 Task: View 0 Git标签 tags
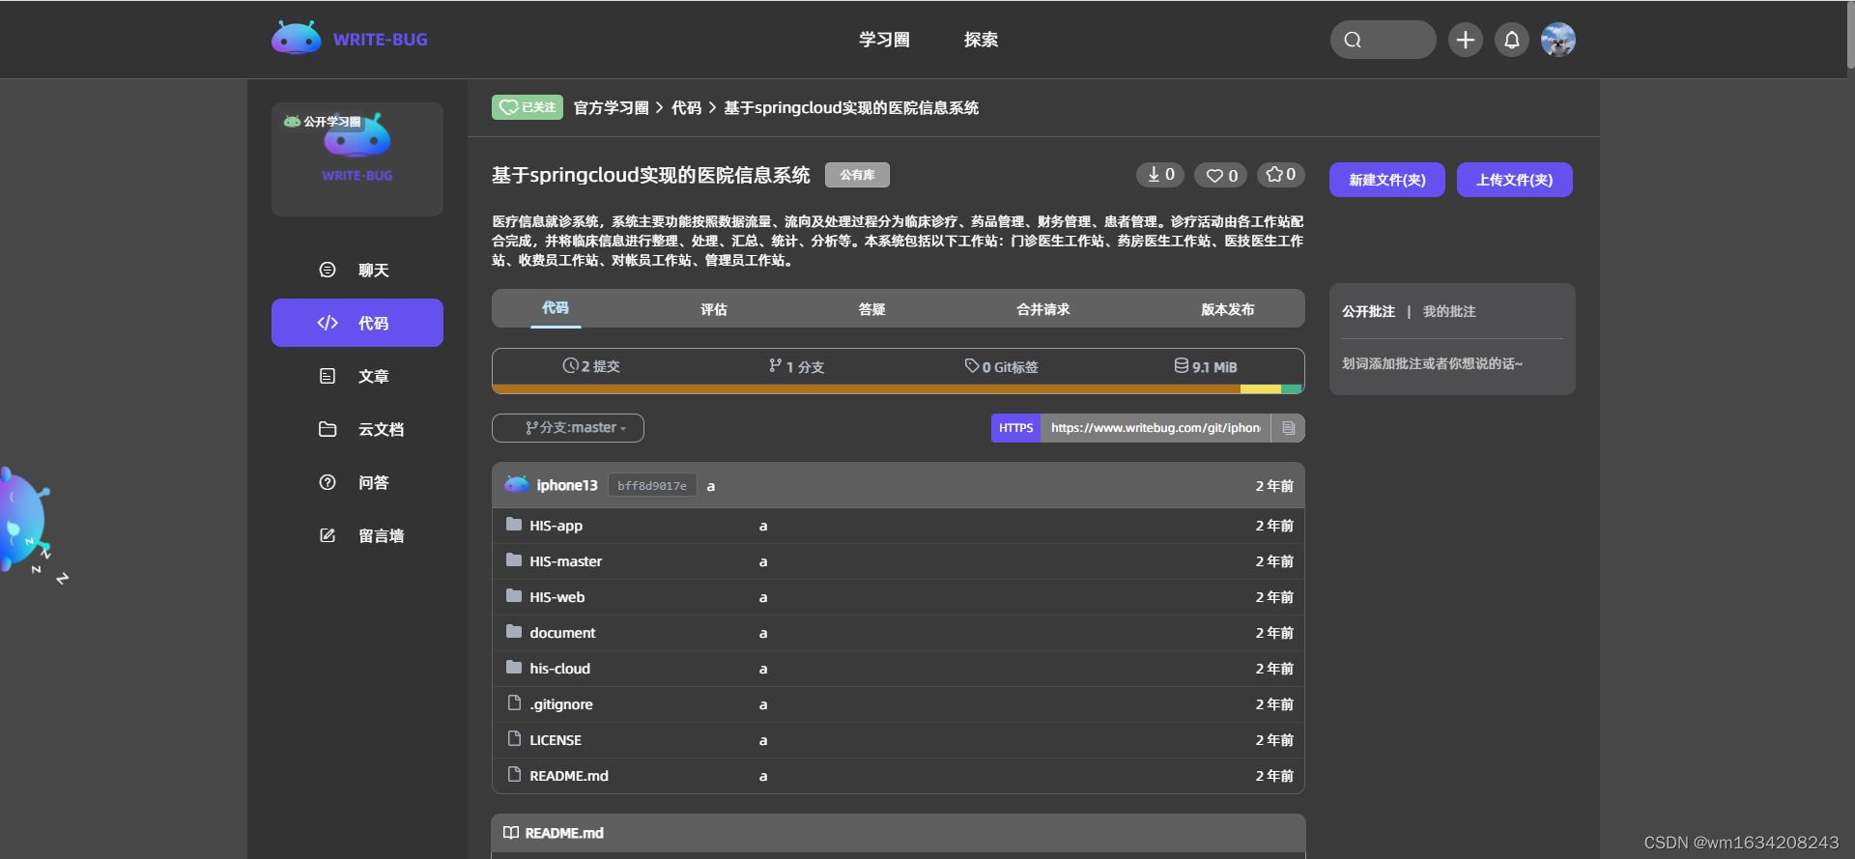[1001, 366]
